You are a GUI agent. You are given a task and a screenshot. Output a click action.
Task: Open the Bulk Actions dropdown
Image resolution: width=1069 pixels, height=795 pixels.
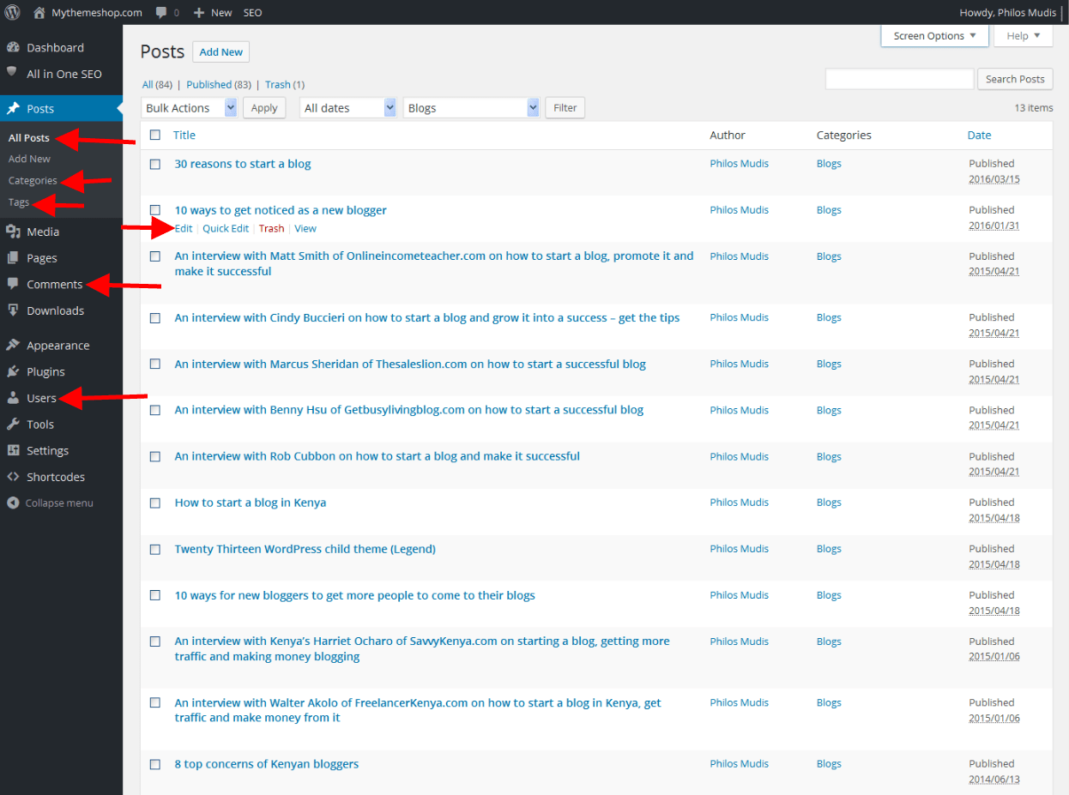coord(189,108)
